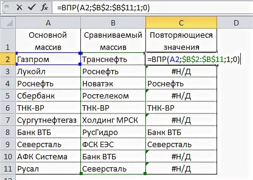The height and width of the screenshot is (180, 253).
Task: Click 'Роснефть' in column C
Action: (181, 83)
